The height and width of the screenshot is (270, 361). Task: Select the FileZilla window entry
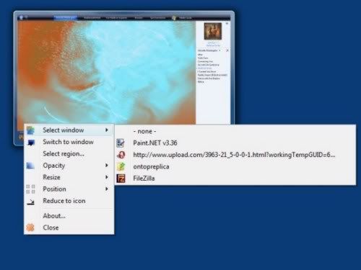pos(235,179)
